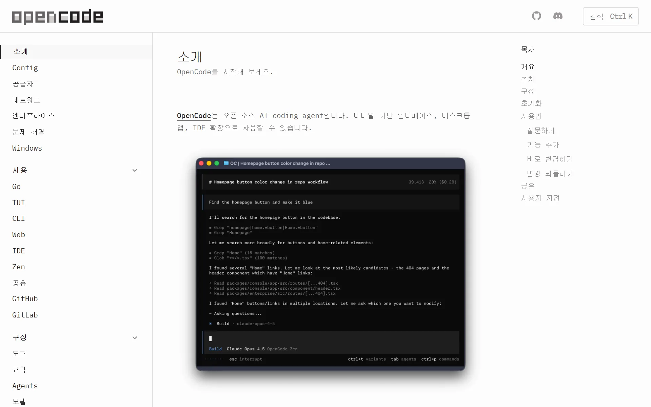Click the opencode logo
The width and height of the screenshot is (651, 407).
57,16
